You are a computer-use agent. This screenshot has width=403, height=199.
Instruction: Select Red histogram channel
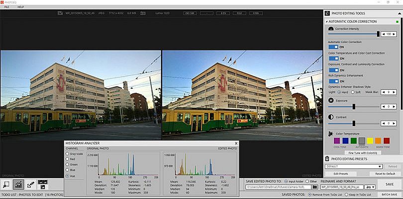67,159
